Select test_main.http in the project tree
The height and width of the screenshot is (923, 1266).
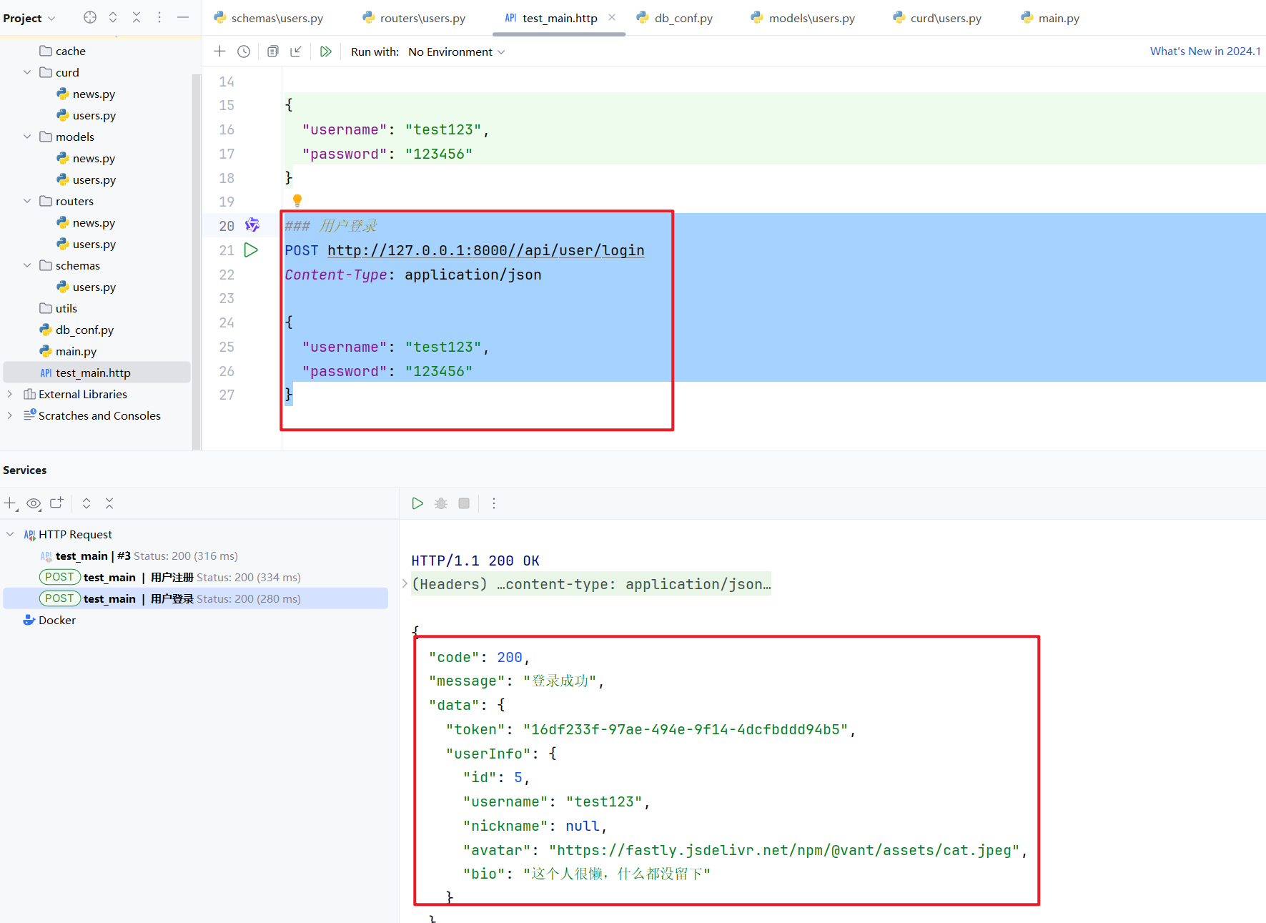[93, 372]
